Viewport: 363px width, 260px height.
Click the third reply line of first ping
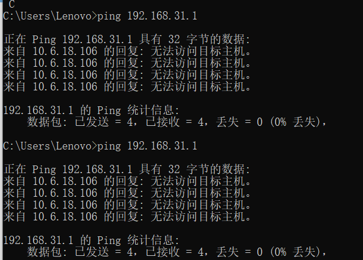[x=127, y=75]
